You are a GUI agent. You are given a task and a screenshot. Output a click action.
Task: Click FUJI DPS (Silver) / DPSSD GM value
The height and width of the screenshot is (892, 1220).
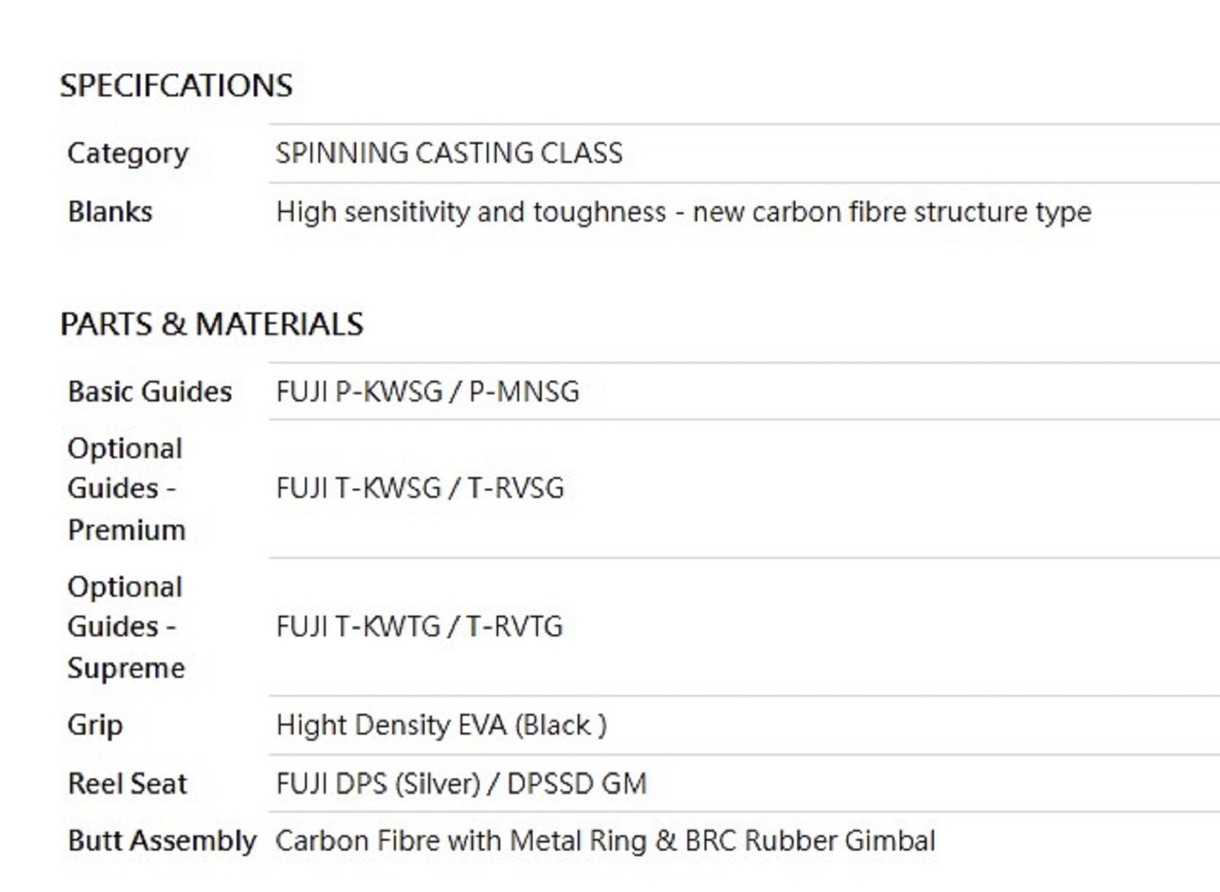(461, 784)
